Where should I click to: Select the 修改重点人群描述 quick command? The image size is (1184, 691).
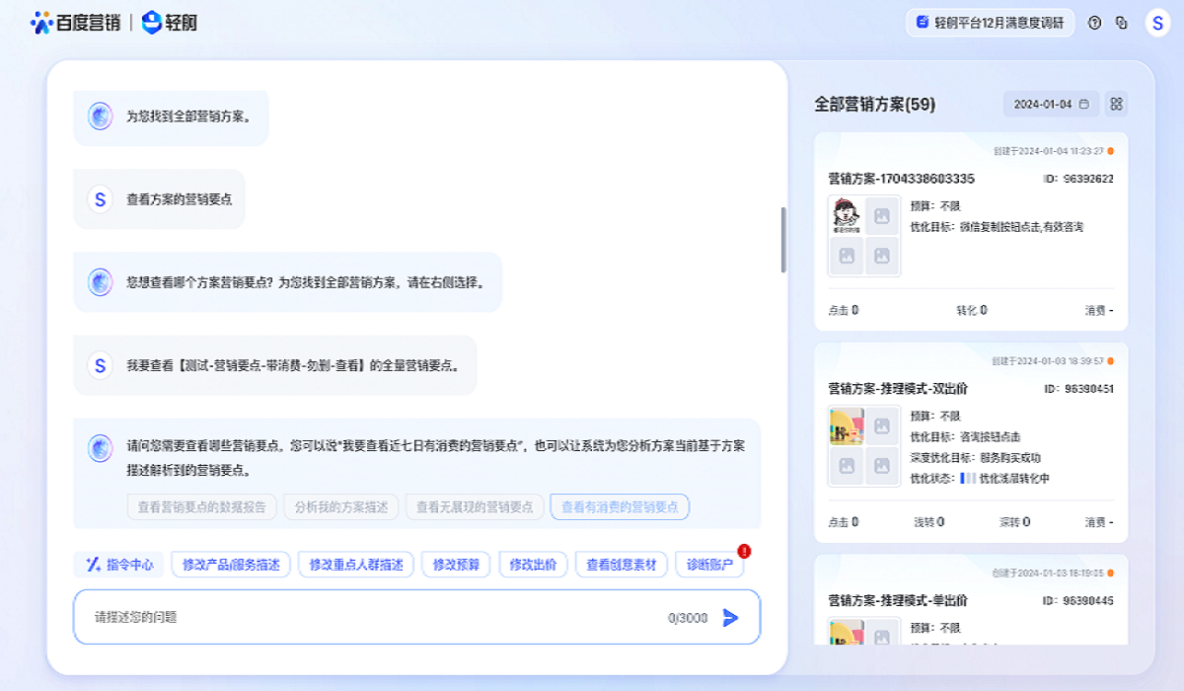pos(356,565)
